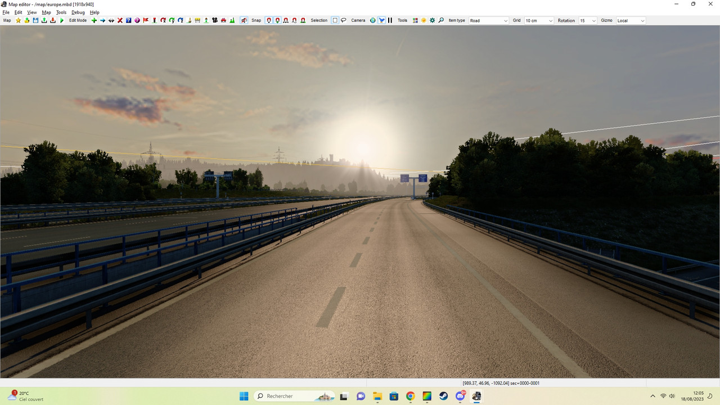Open Google Chrome from the taskbar
Viewport: 720px width, 405px height.
pos(410,396)
